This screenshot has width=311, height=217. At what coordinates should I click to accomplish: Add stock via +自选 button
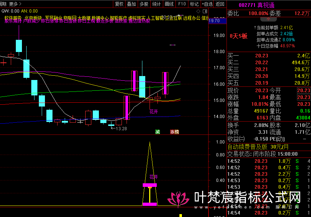pos(207,4)
